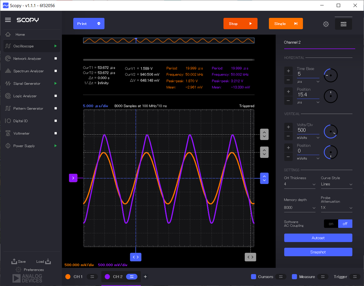This screenshot has width=364, height=286.
Task: Click the Volts/Div rotary knob
Action: pyautogui.click(x=331, y=132)
